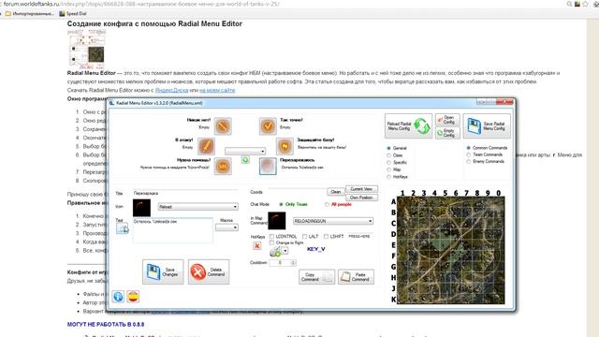Open the blue info icon

pyautogui.click(x=118, y=296)
